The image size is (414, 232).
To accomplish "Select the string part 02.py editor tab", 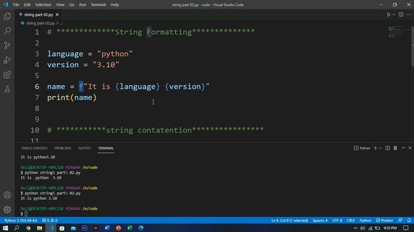I will (x=39, y=15).
